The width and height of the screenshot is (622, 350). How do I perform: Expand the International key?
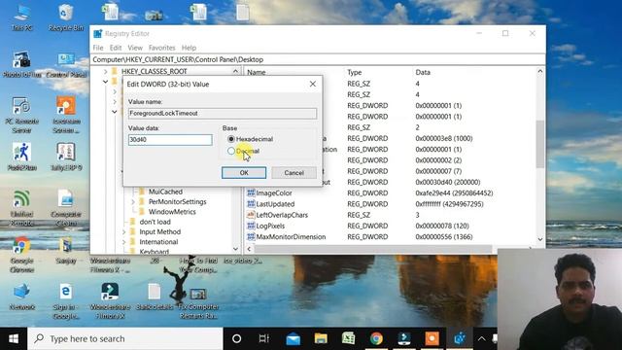[x=123, y=242]
